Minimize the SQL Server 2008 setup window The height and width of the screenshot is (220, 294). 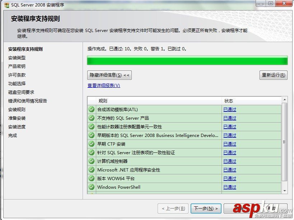pos(261,3)
